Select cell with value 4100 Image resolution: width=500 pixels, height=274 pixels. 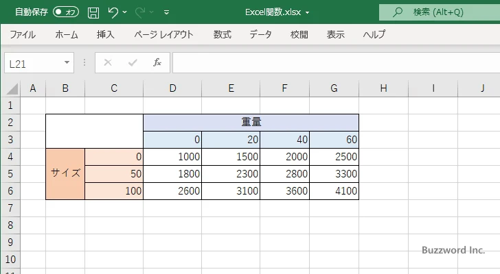(x=334, y=191)
